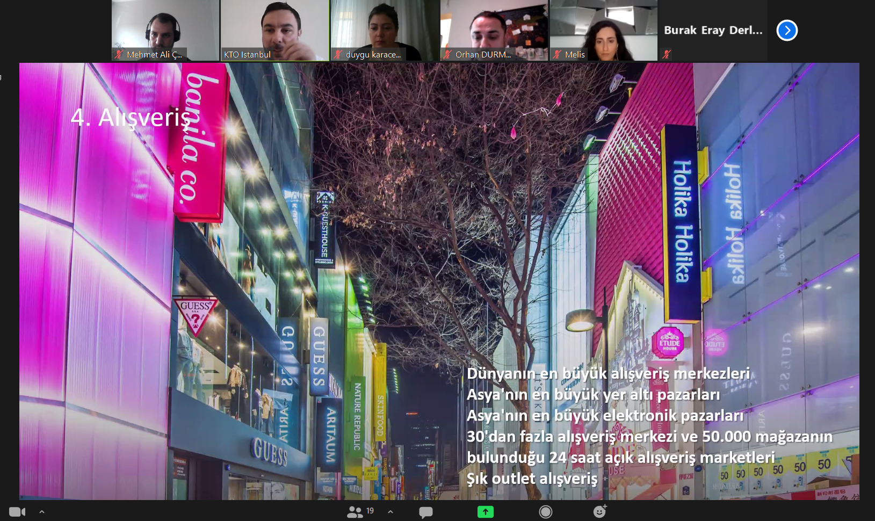Click text 'Asya'nın en büyük elektronik pazarları'
Viewport: 875px width, 521px height.
click(x=605, y=415)
